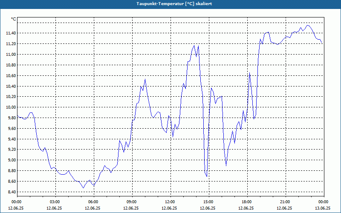Click the 10,80 y-axis value
Screen dimensions: 341x213
11,65
